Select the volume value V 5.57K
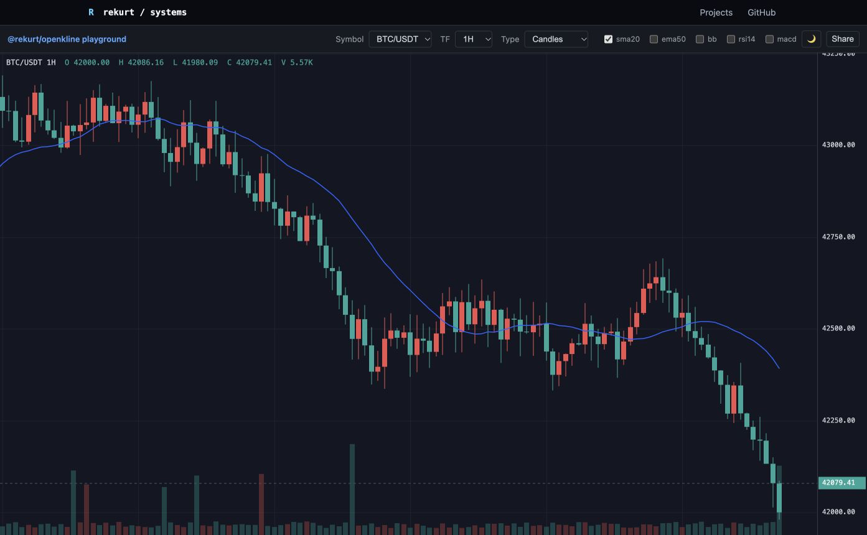The width and height of the screenshot is (867, 535). pos(297,63)
